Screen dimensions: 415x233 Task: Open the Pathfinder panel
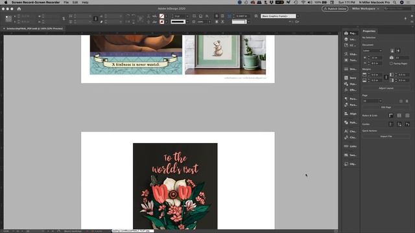pos(350,122)
